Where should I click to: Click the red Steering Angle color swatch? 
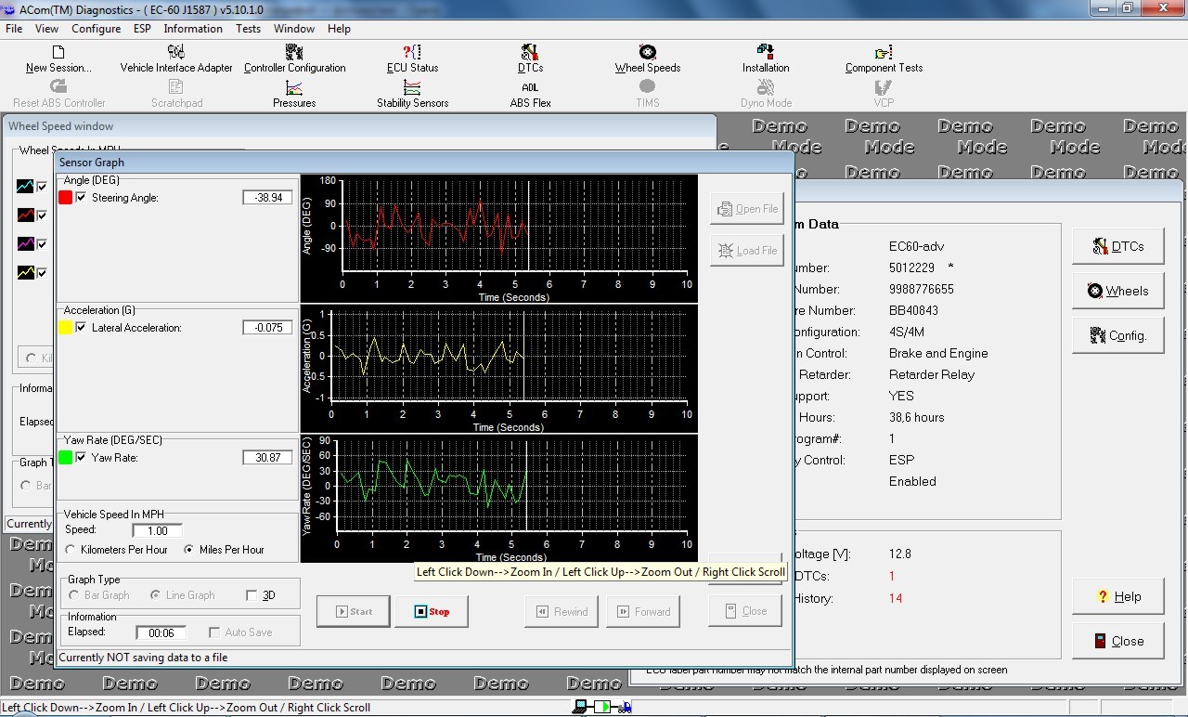click(65, 197)
